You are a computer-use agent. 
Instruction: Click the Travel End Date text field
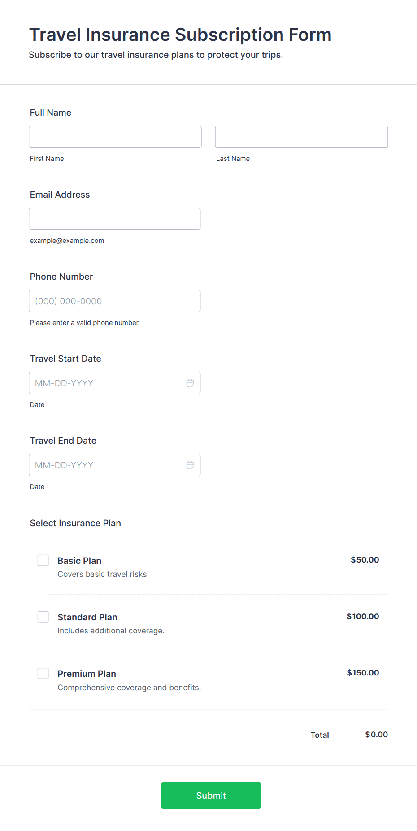115,465
